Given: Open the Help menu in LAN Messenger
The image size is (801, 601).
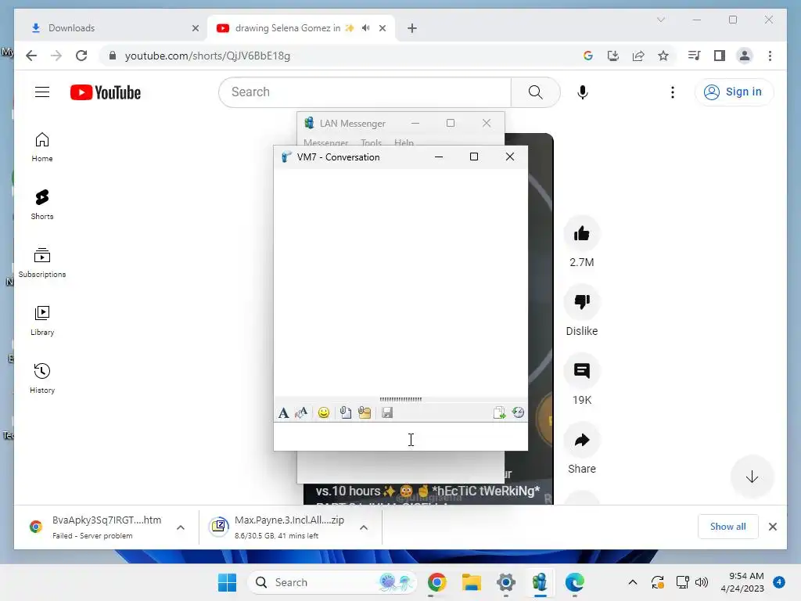Looking at the screenshot, I should point(404,142).
